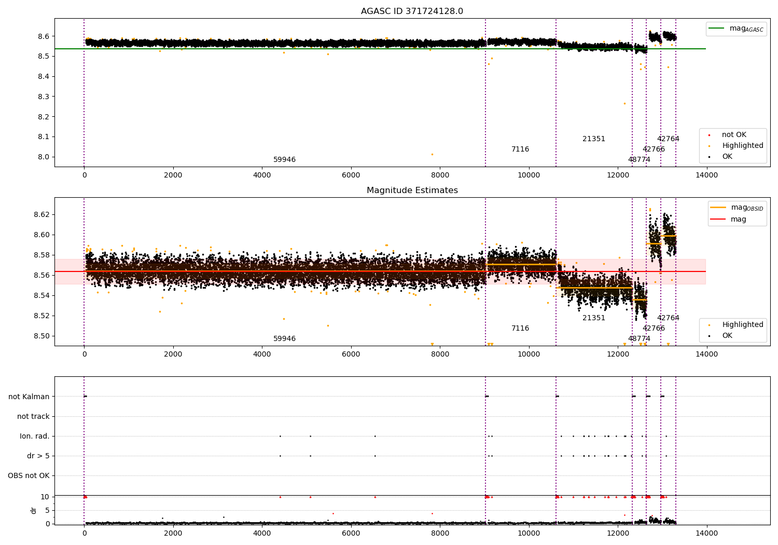The height and width of the screenshot is (545, 778).
Task: Select the 'not track' axis label
Action: click(33, 416)
